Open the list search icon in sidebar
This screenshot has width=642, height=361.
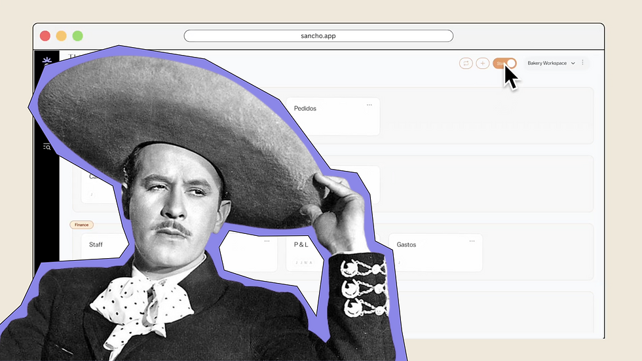tap(47, 147)
